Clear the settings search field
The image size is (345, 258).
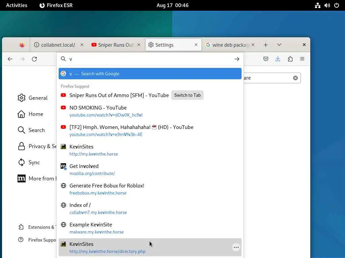(x=295, y=78)
